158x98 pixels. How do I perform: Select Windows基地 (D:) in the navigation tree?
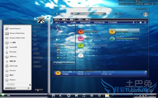66,50
